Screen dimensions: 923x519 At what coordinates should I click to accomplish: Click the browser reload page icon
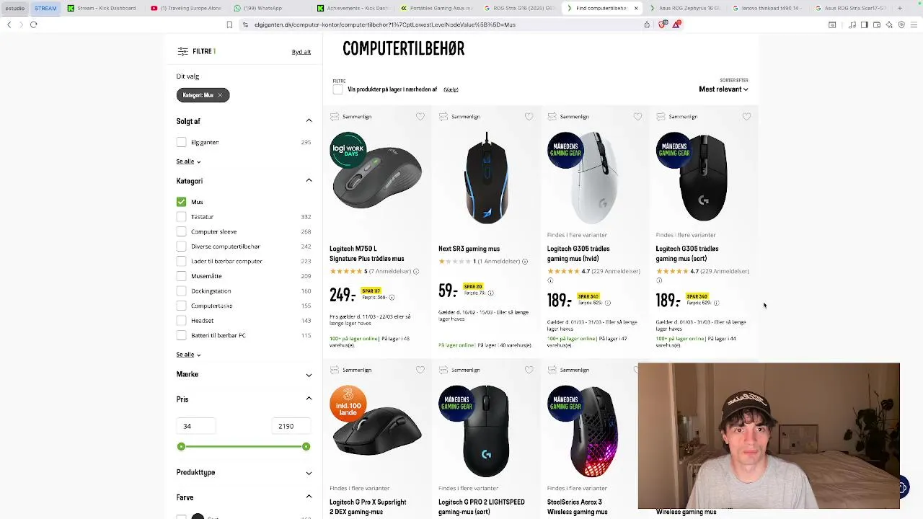click(x=33, y=25)
